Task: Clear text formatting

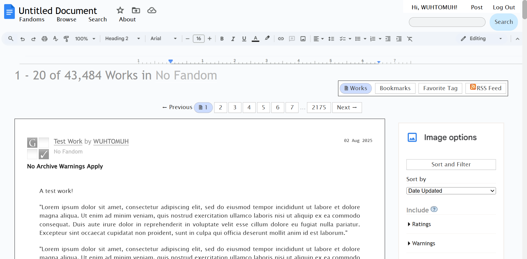Action: tap(410, 39)
